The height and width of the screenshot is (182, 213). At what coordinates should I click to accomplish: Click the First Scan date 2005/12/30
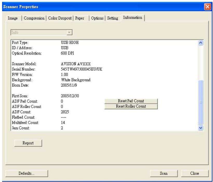click(70, 96)
